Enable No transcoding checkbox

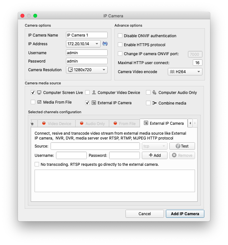pos(37,164)
